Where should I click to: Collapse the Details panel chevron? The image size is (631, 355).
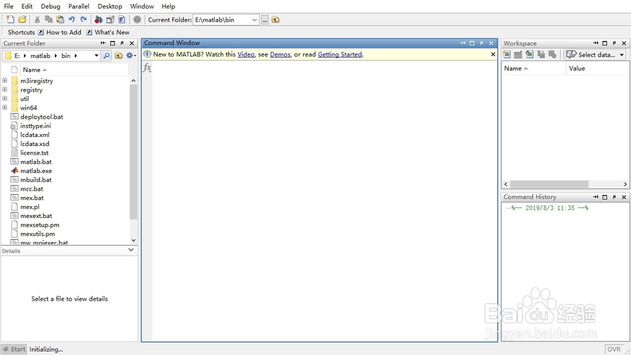(x=131, y=250)
